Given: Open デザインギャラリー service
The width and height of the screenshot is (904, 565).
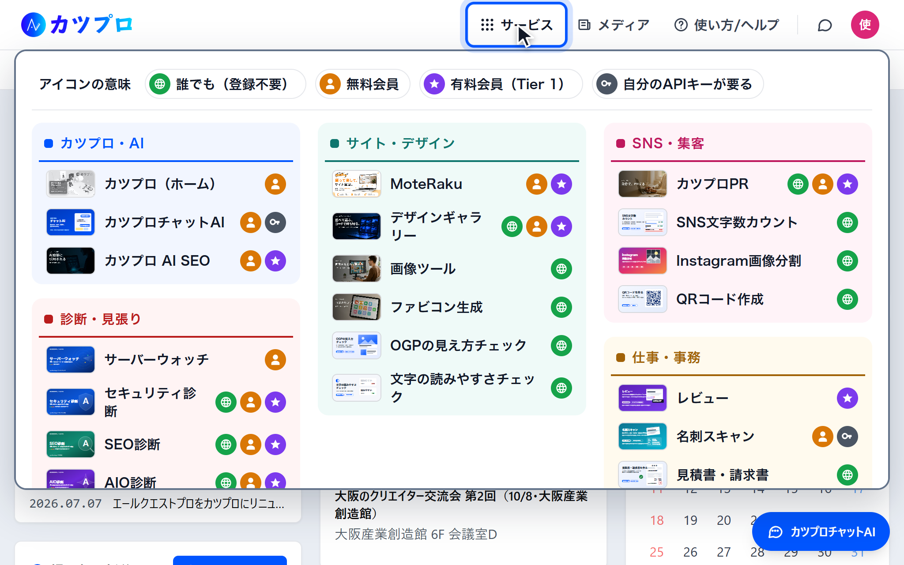Looking at the screenshot, I should (x=452, y=226).
